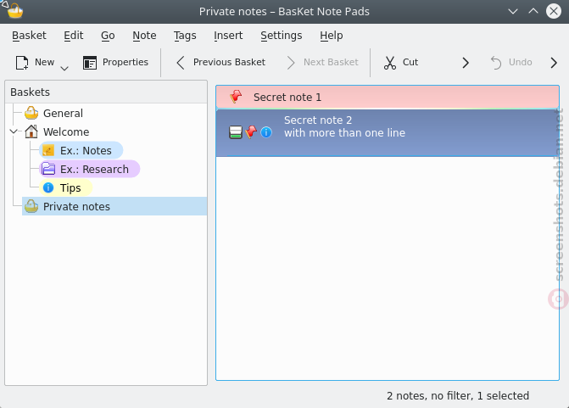Screen dimensions: 569x408
Task: Select the Private notes basket label
Action: pyautogui.click(x=76, y=206)
